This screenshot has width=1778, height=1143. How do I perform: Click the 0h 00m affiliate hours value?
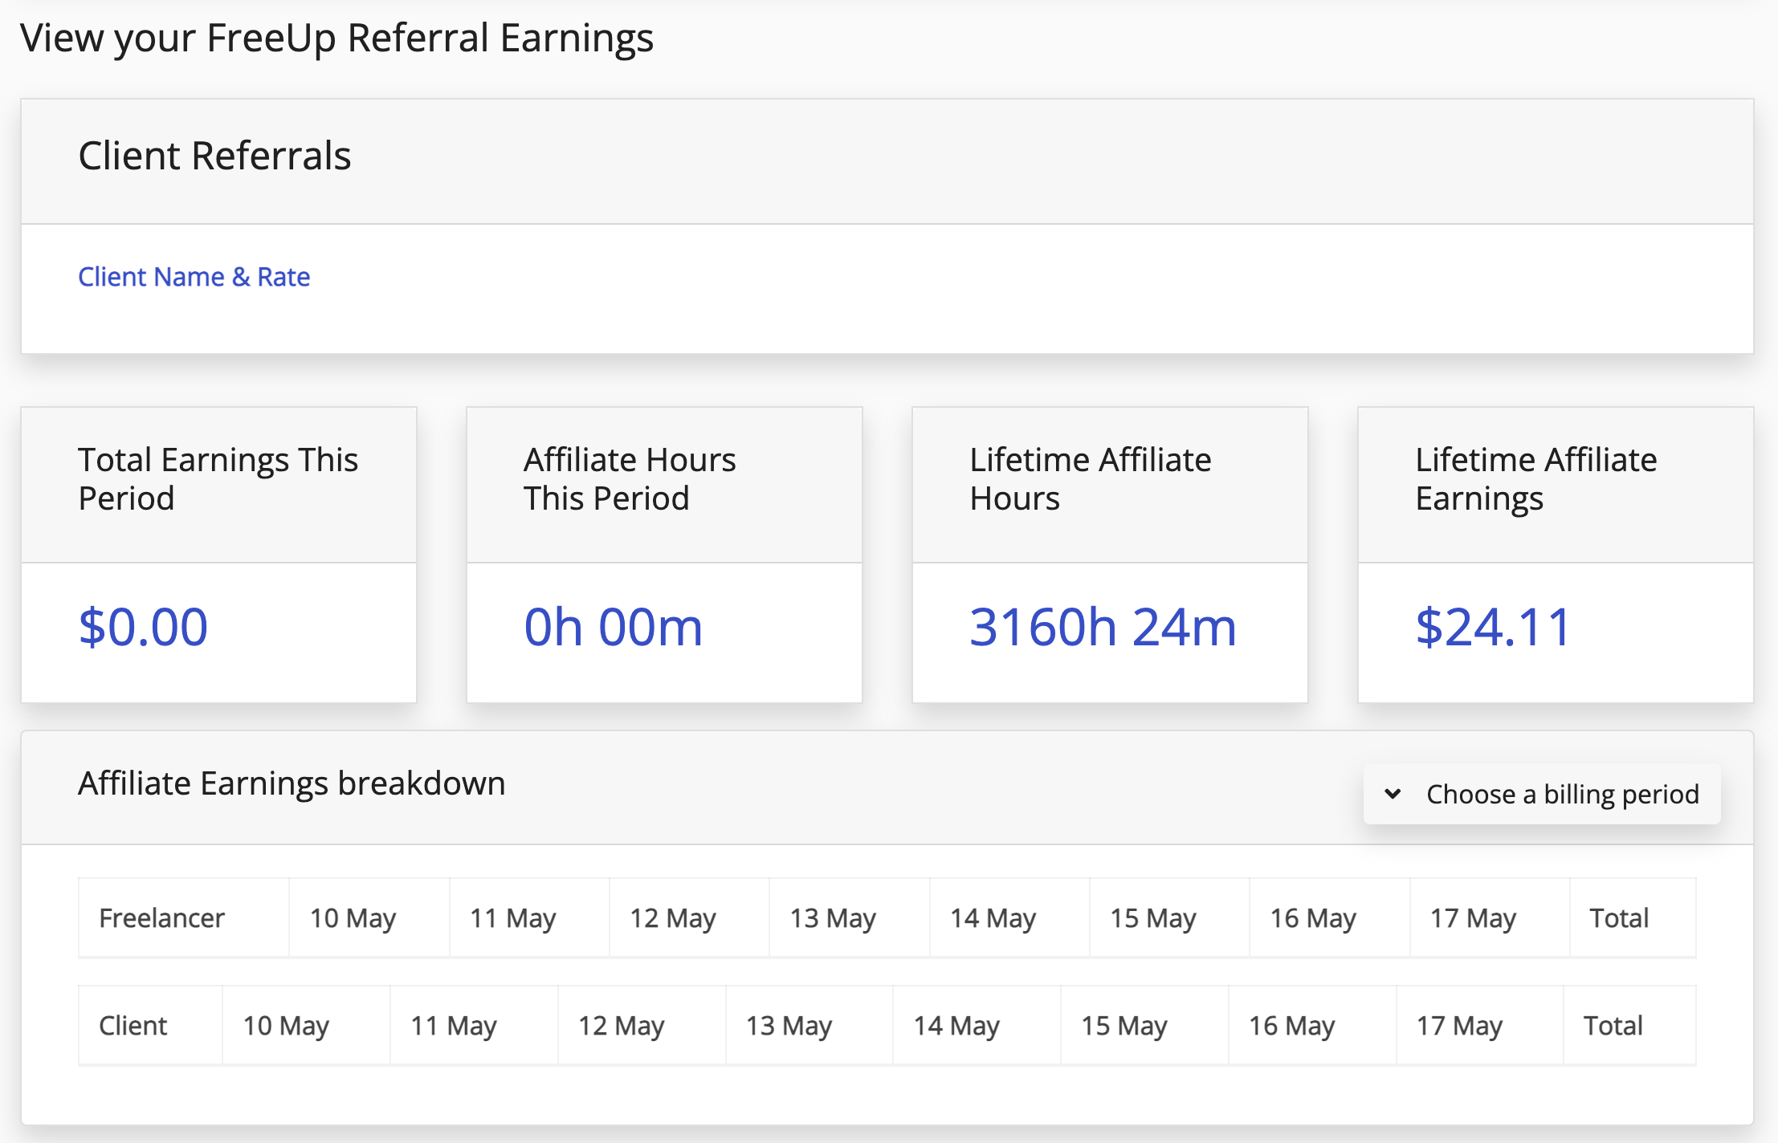pos(613,627)
